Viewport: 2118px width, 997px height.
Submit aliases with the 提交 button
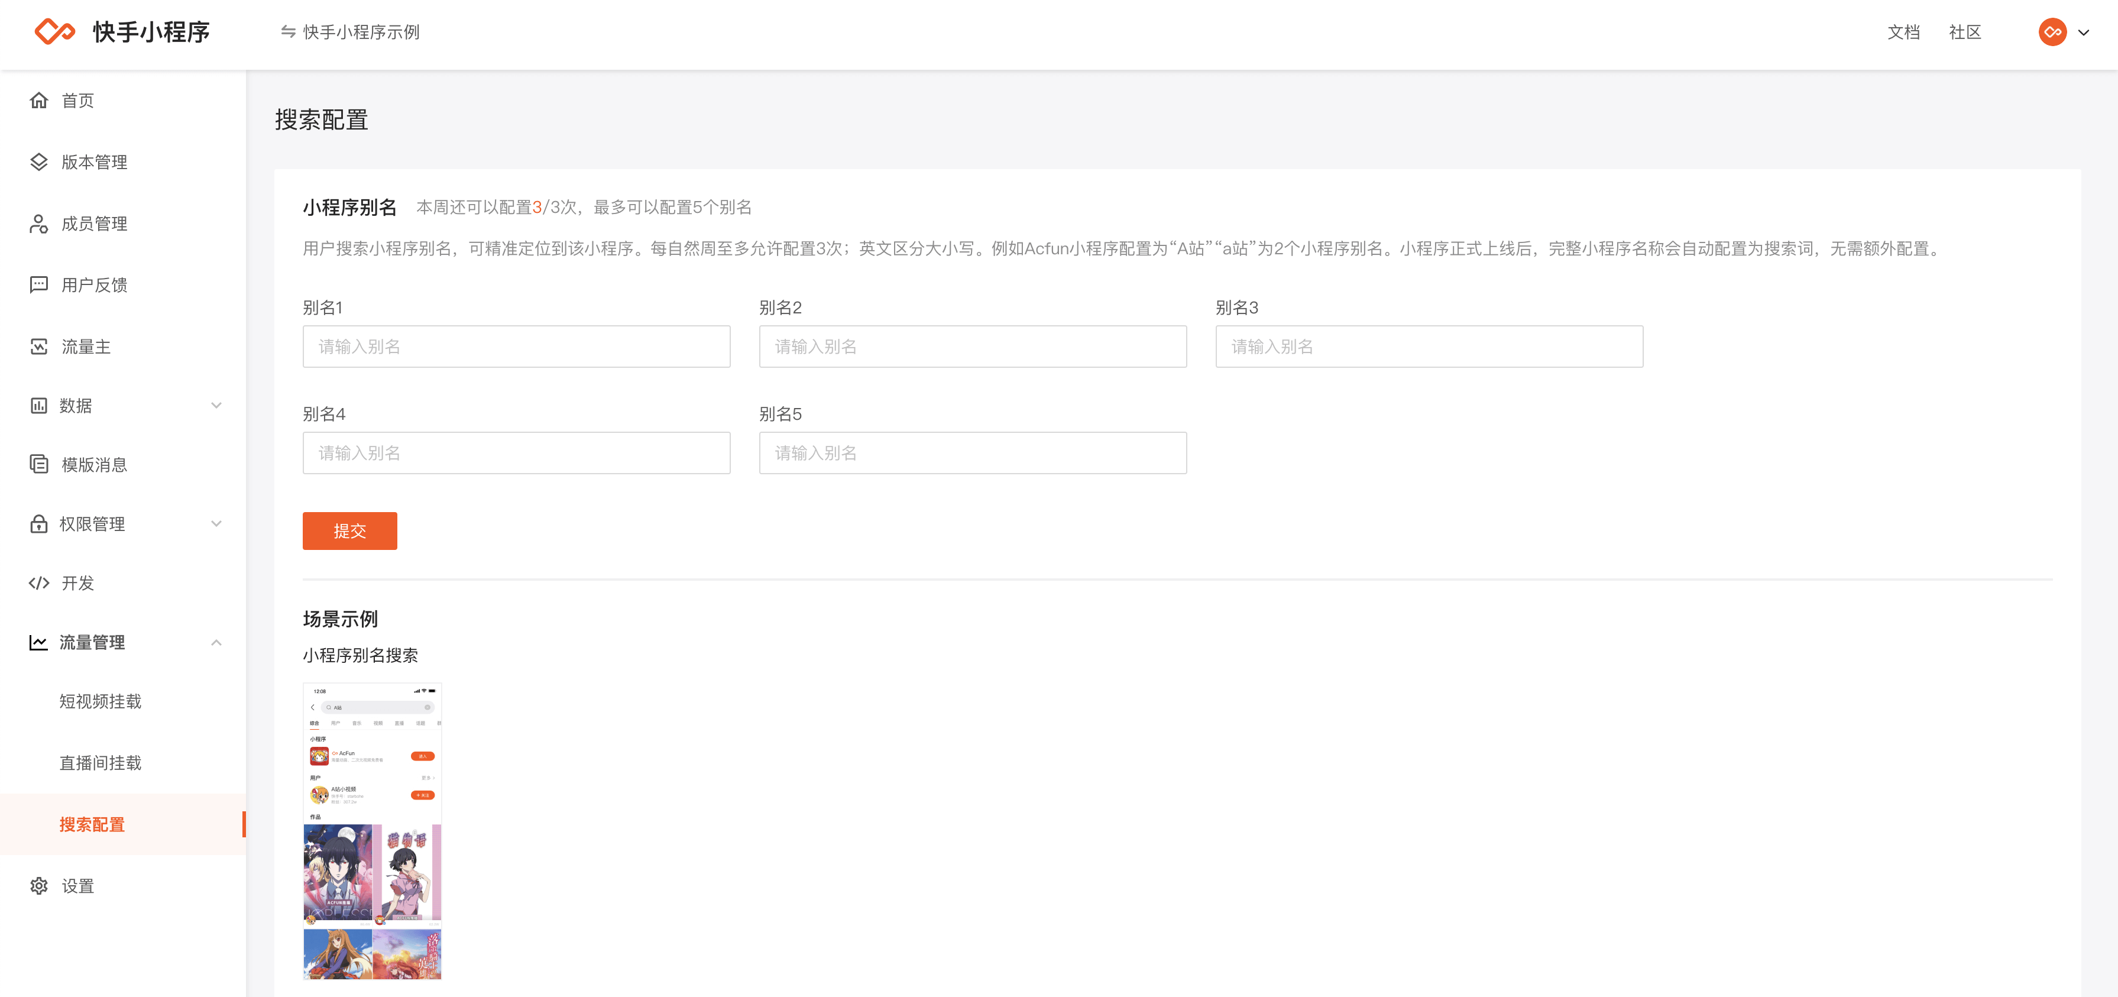(x=349, y=530)
